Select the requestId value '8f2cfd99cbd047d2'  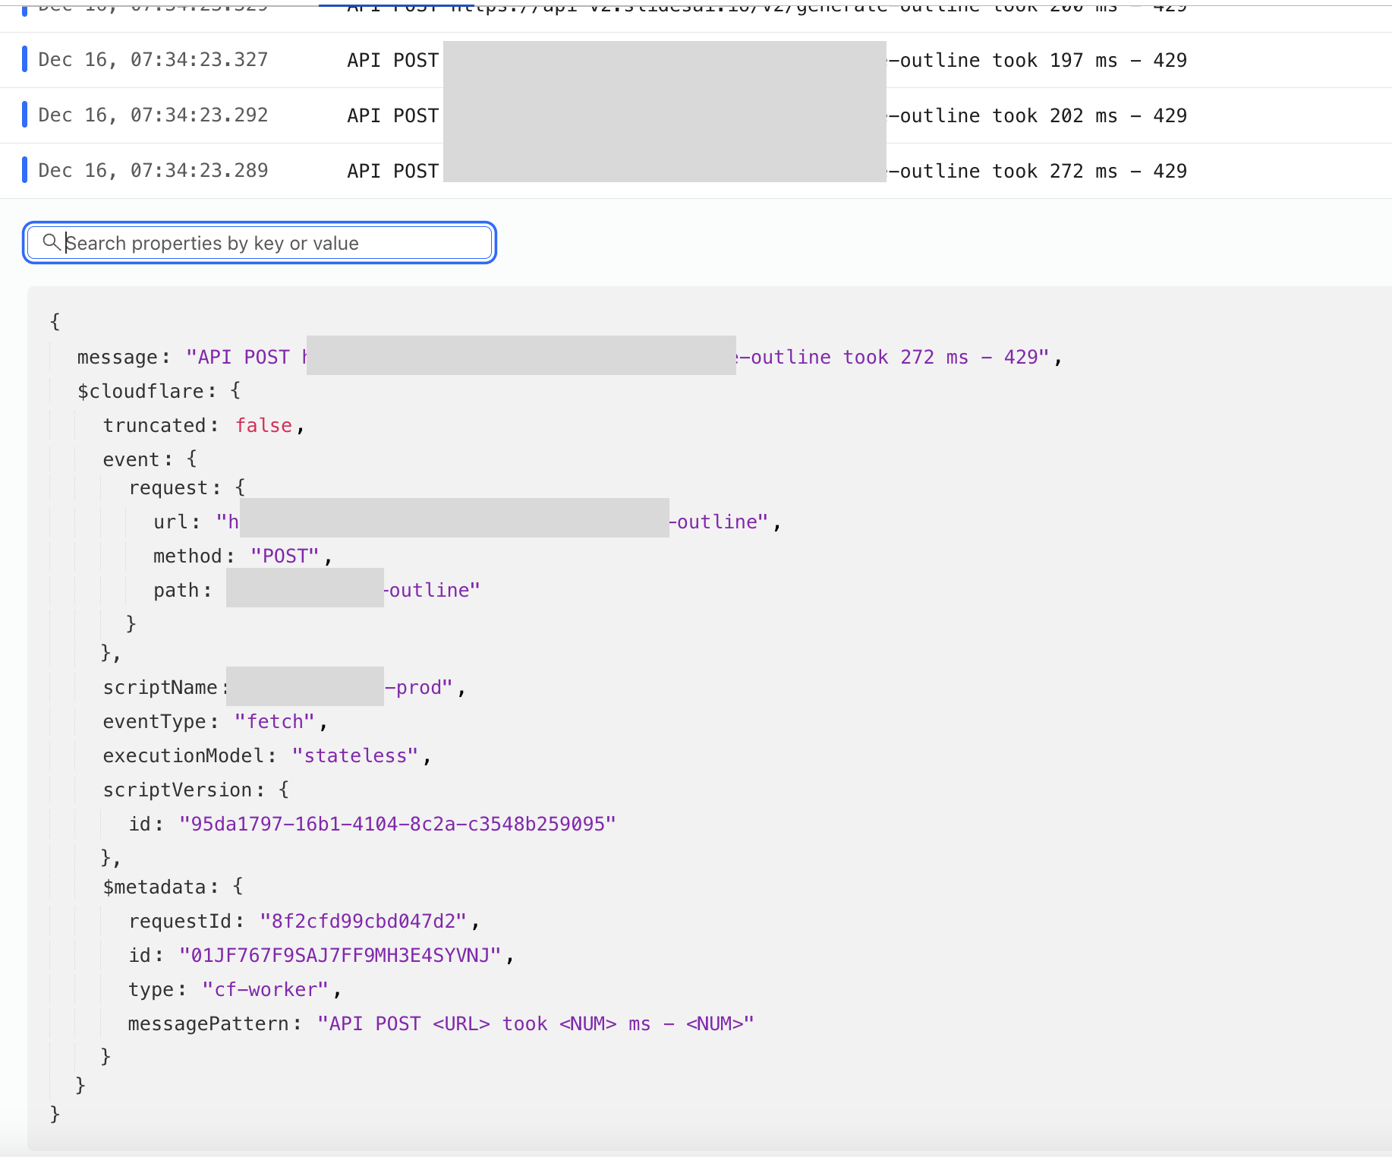point(364,921)
